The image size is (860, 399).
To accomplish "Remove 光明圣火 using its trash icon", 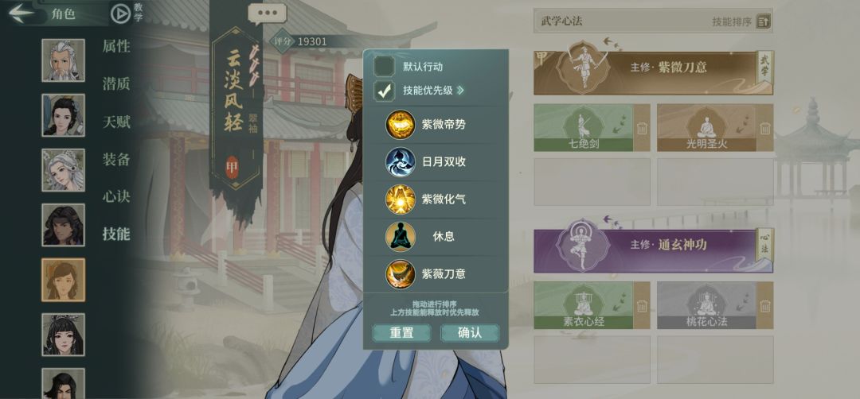I will (766, 130).
